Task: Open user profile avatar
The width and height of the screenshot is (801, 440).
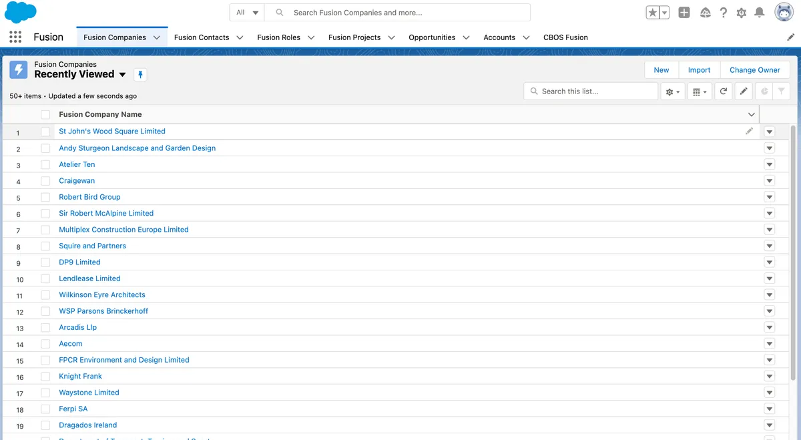Action: [784, 12]
